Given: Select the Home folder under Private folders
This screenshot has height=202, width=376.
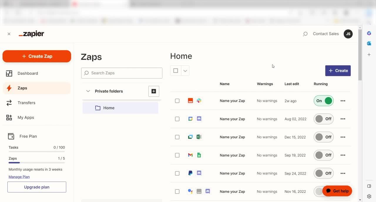Looking at the screenshot, I should (x=109, y=108).
